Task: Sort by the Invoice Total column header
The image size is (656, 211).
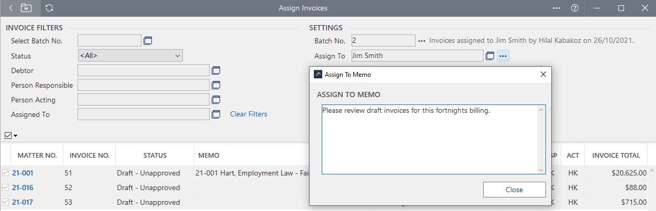Action: click(x=616, y=155)
